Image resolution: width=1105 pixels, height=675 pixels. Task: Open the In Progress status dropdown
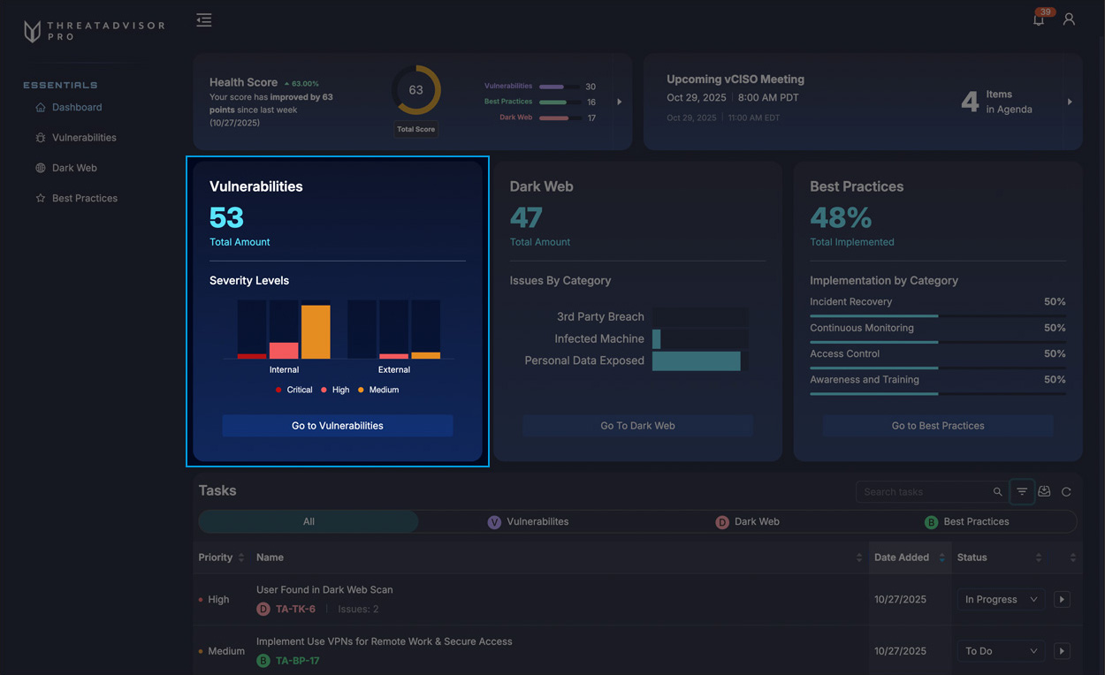(1001, 599)
